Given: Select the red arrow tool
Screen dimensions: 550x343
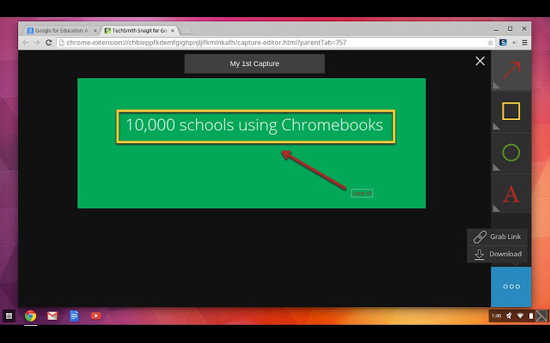Looking at the screenshot, I should (511, 70).
